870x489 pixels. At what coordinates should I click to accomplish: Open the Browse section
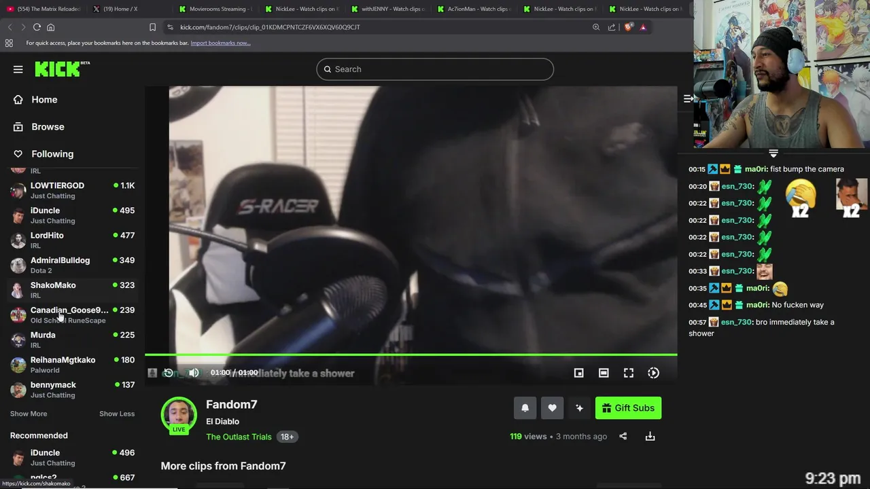pos(48,127)
